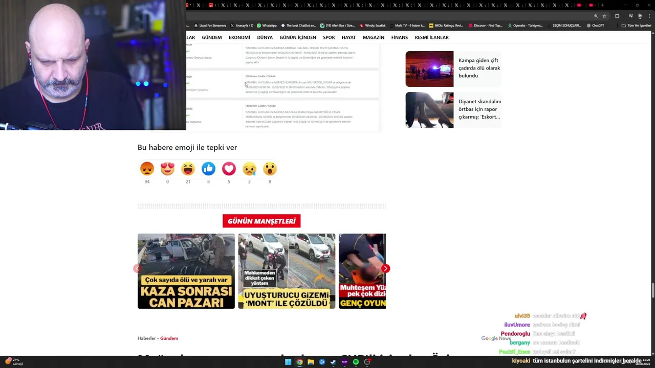React with the angry emoji (94)
Image resolution: width=655 pixels, height=368 pixels.
(x=147, y=169)
